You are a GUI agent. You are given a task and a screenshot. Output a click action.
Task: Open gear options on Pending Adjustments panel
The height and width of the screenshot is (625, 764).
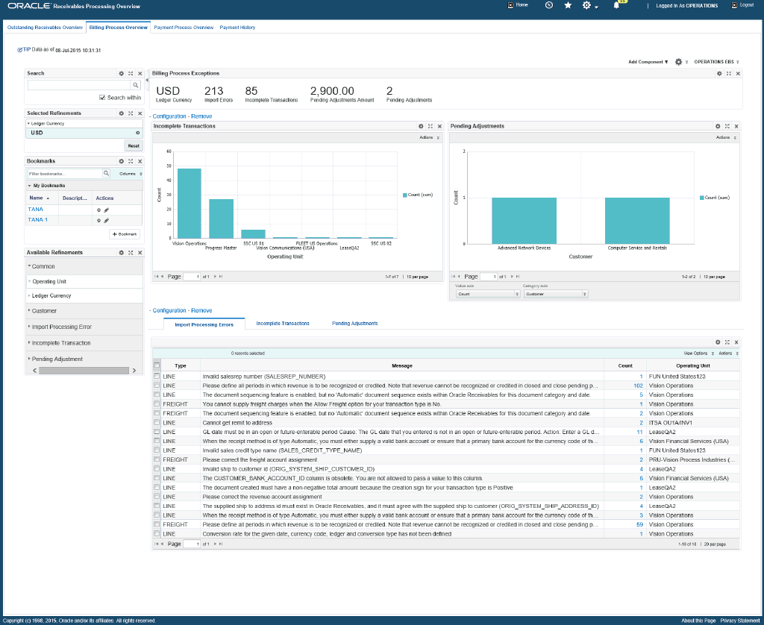point(718,126)
